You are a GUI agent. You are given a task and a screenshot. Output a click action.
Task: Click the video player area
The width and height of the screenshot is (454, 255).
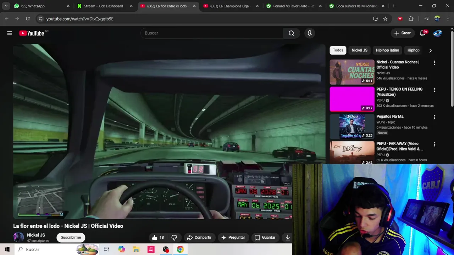(169, 131)
